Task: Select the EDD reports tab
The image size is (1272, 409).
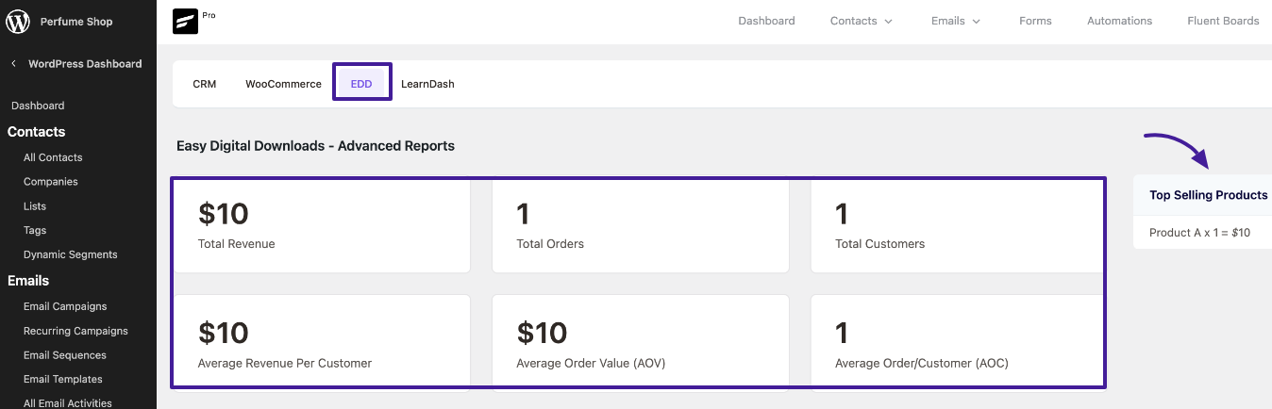Action: (x=361, y=84)
